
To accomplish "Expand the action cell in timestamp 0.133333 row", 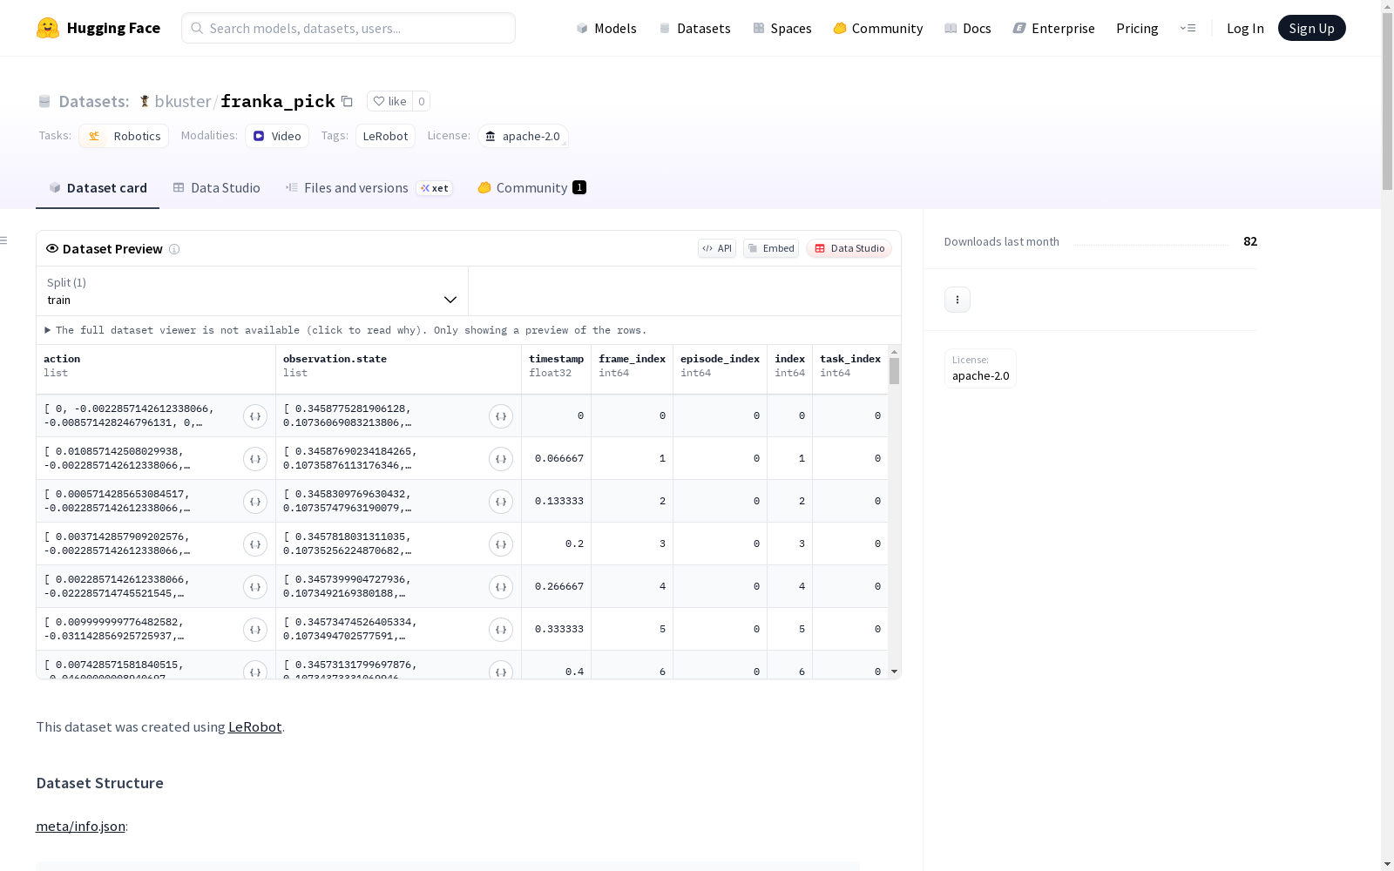I will click(x=255, y=502).
